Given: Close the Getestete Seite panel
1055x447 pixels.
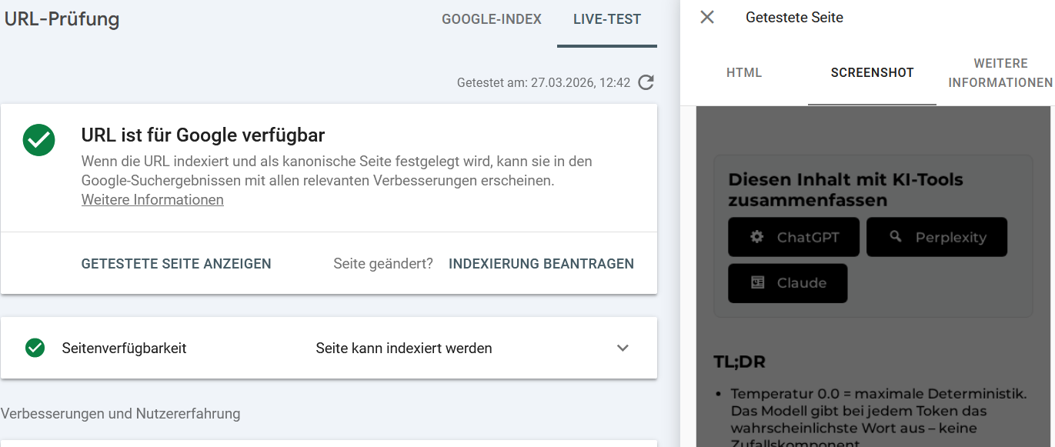Looking at the screenshot, I should click(706, 17).
